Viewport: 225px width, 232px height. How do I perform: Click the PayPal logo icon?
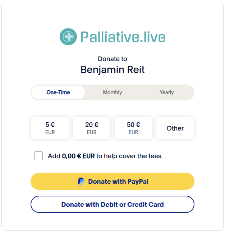coord(81,182)
